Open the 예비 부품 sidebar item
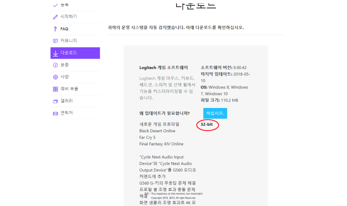This screenshot has width=347, height=206. click(x=75, y=89)
